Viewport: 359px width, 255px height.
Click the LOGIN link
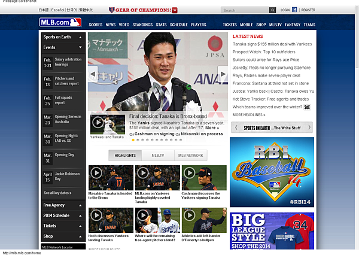tap(285, 10)
